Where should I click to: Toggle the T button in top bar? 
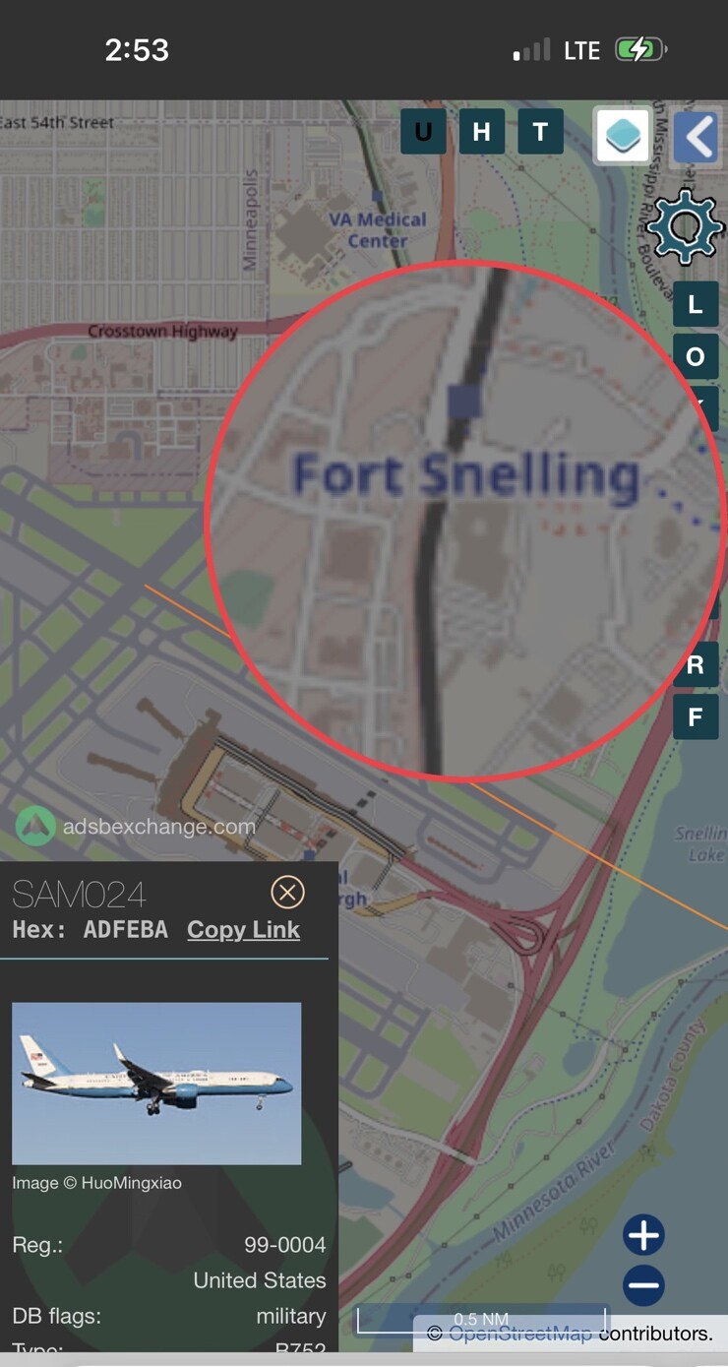[x=540, y=132]
